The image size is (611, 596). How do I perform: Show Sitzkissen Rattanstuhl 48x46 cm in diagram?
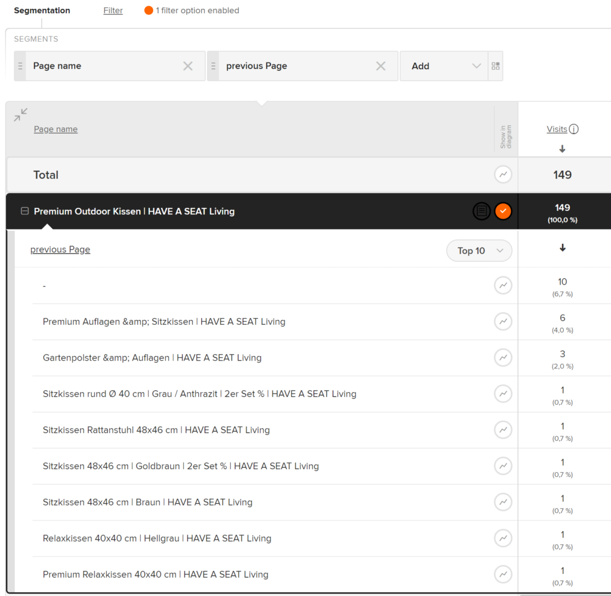click(503, 430)
